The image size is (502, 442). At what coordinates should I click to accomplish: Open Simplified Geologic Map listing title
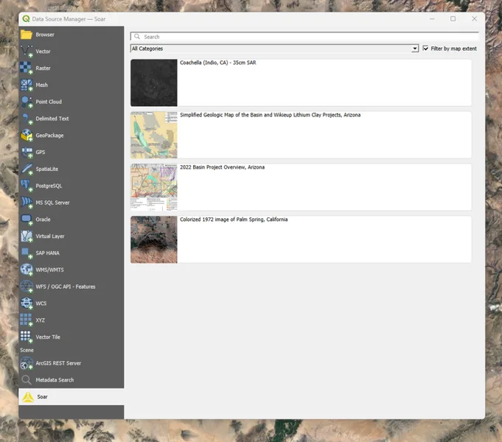270,115
